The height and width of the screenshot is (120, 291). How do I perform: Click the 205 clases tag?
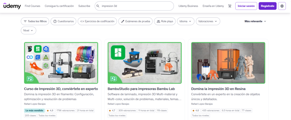pyautogui.click(x=30, y=115)
